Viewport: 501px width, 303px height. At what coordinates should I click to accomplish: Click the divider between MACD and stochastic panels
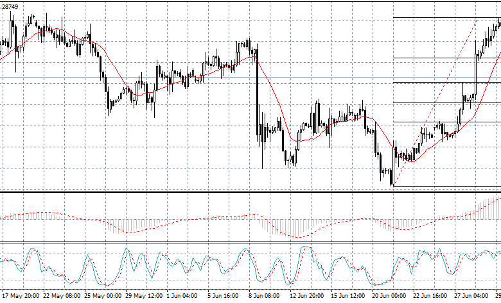click(x=251, y=242)
